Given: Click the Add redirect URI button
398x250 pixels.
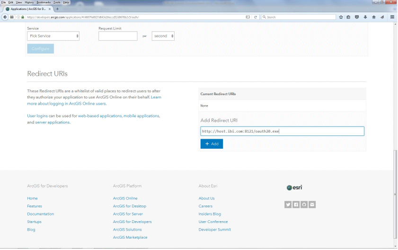Looking at the screenshot, I should (x=212, y=144).
